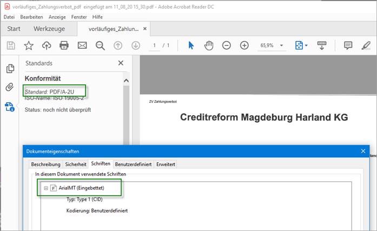The height and width of the screenshot is (231, 377).
Task: Click the 'Kodierung: Benutzerdefiniert' line
Action: pos(97,210)
